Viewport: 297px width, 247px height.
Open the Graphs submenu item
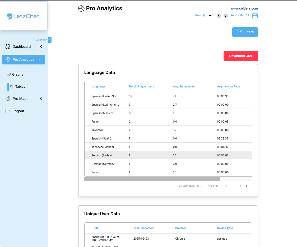[17, 74]
